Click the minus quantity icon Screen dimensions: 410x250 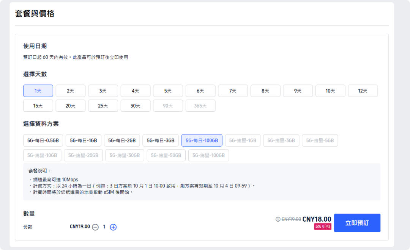95,227
